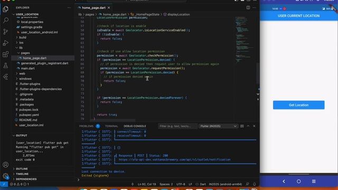The image size is (338, 190).
Task: Open main.dart in the explorer
Action: (27, 69)
